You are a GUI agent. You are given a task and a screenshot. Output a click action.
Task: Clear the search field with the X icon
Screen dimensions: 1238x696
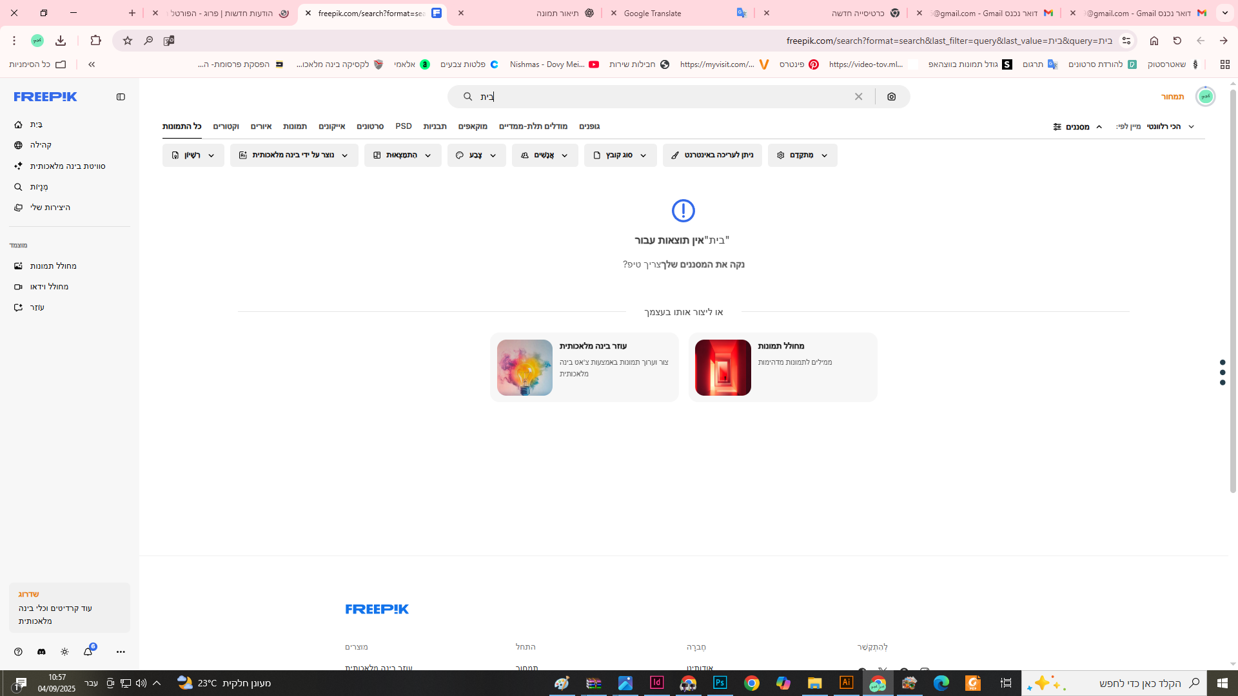click(x=858, y=97)
